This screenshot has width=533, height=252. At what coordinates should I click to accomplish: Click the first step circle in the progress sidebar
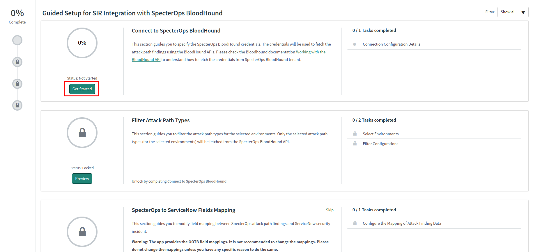[x=17, y=40]
